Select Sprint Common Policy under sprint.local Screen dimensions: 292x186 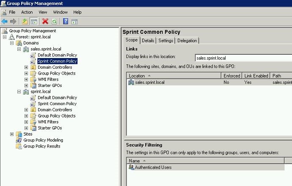(57, 104)
